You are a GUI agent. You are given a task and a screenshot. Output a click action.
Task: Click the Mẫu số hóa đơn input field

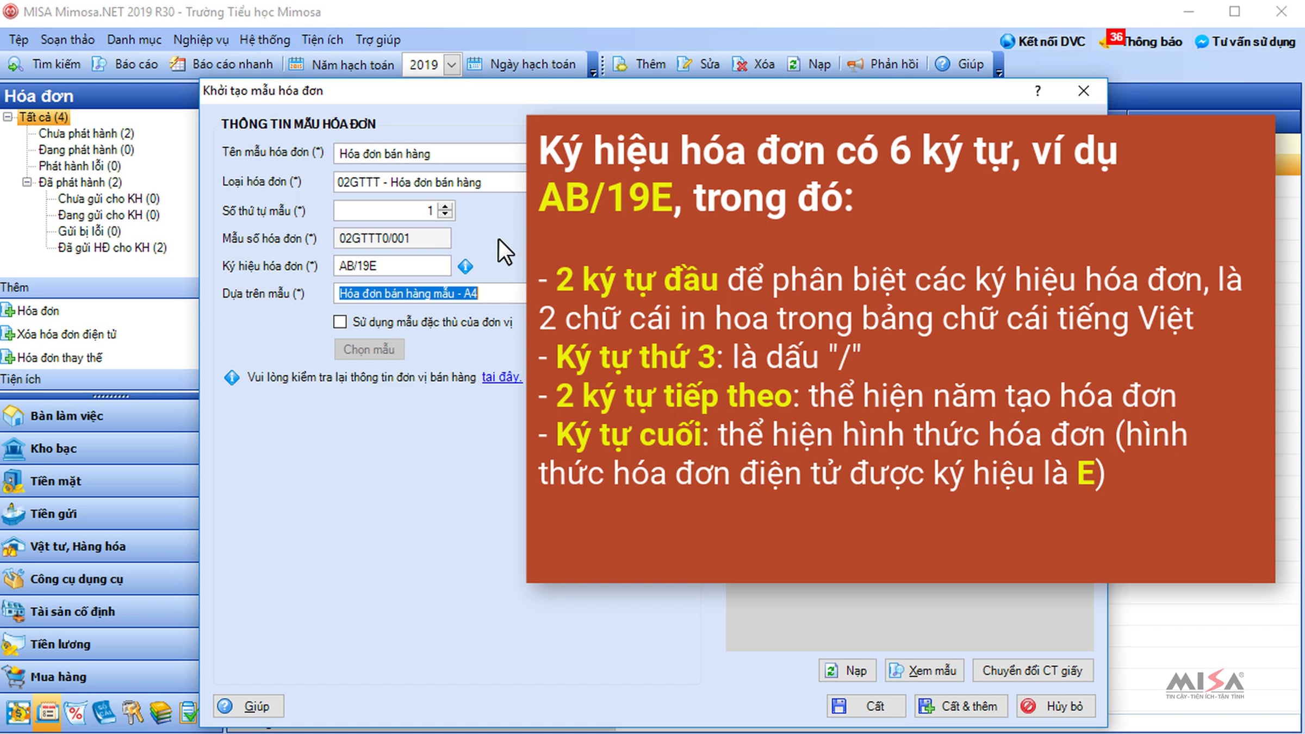click(x=392, y=238)
